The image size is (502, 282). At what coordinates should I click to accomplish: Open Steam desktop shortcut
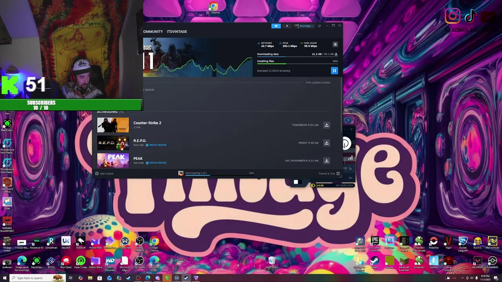375,263
